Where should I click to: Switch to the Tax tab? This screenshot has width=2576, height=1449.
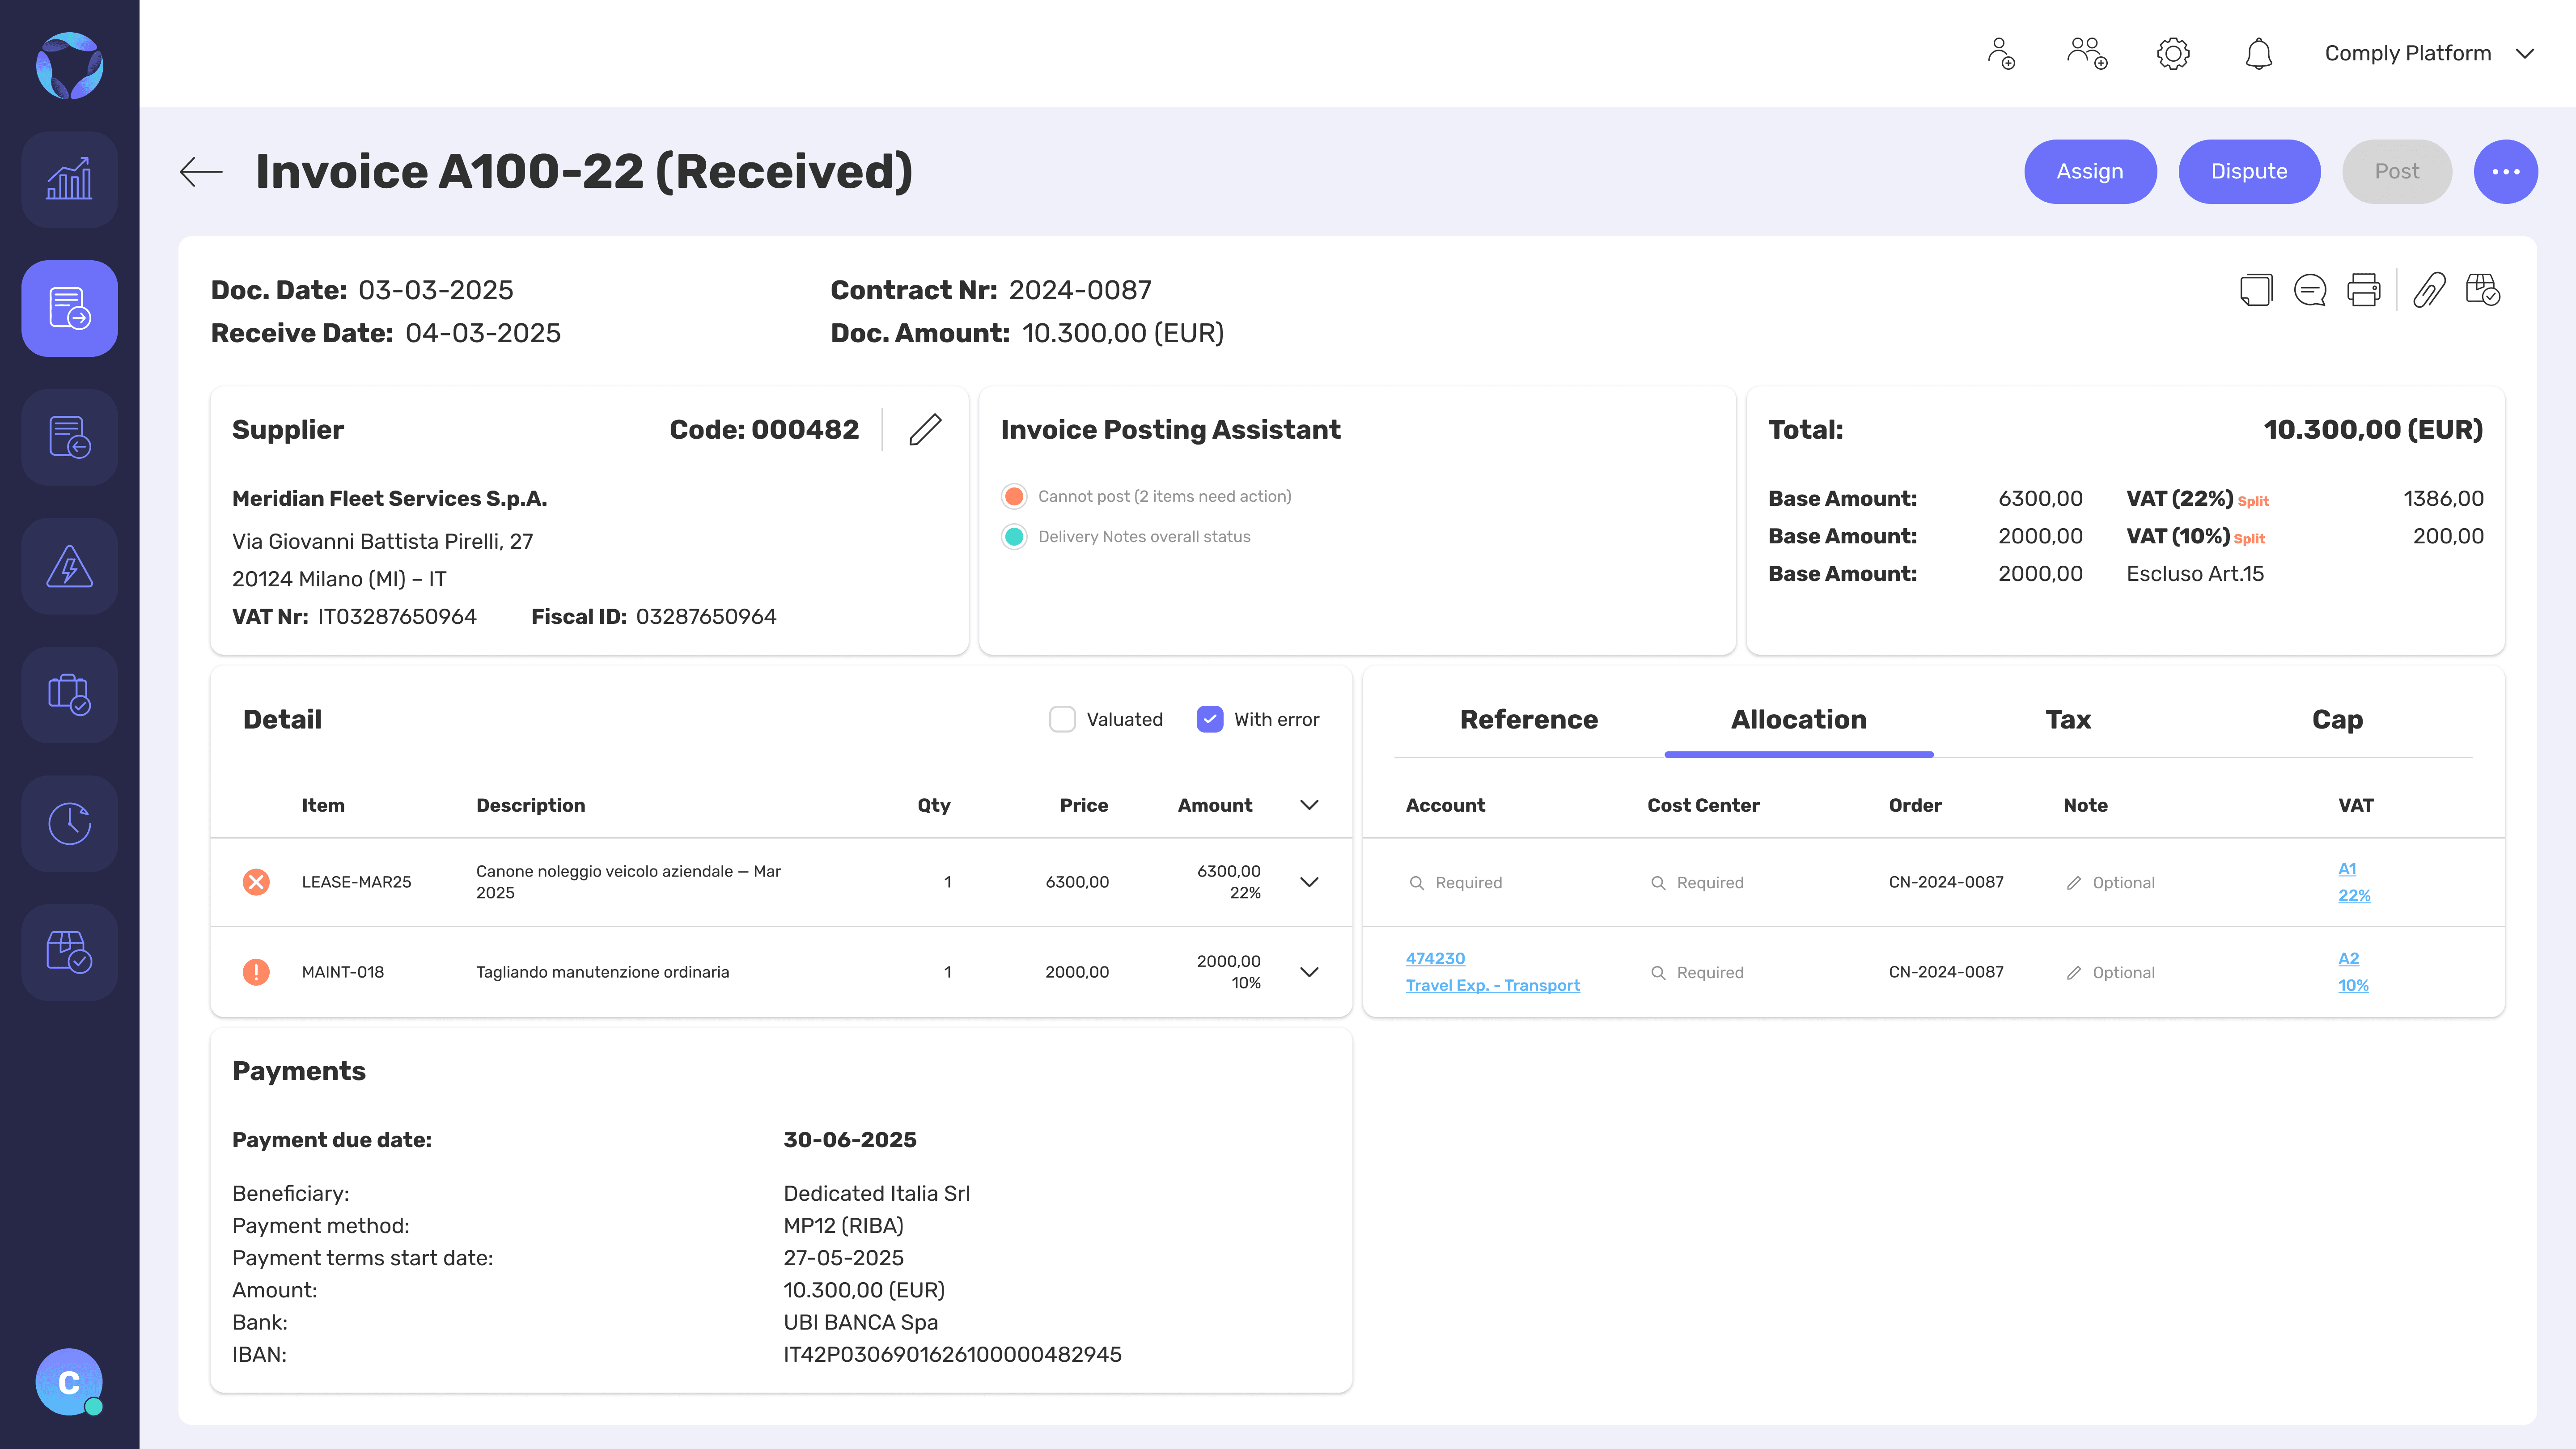pos(2068,720)
